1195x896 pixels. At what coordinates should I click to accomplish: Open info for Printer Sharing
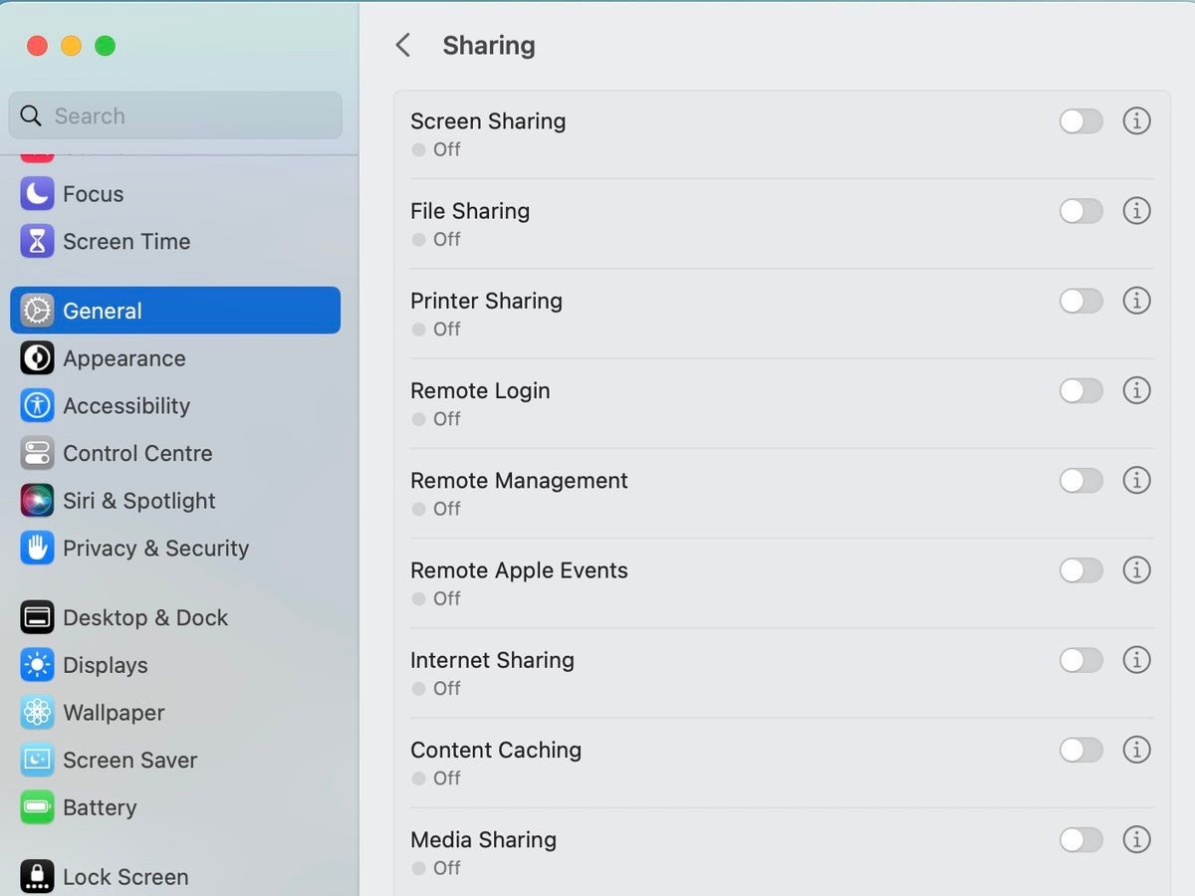(x=1136, y=301)
